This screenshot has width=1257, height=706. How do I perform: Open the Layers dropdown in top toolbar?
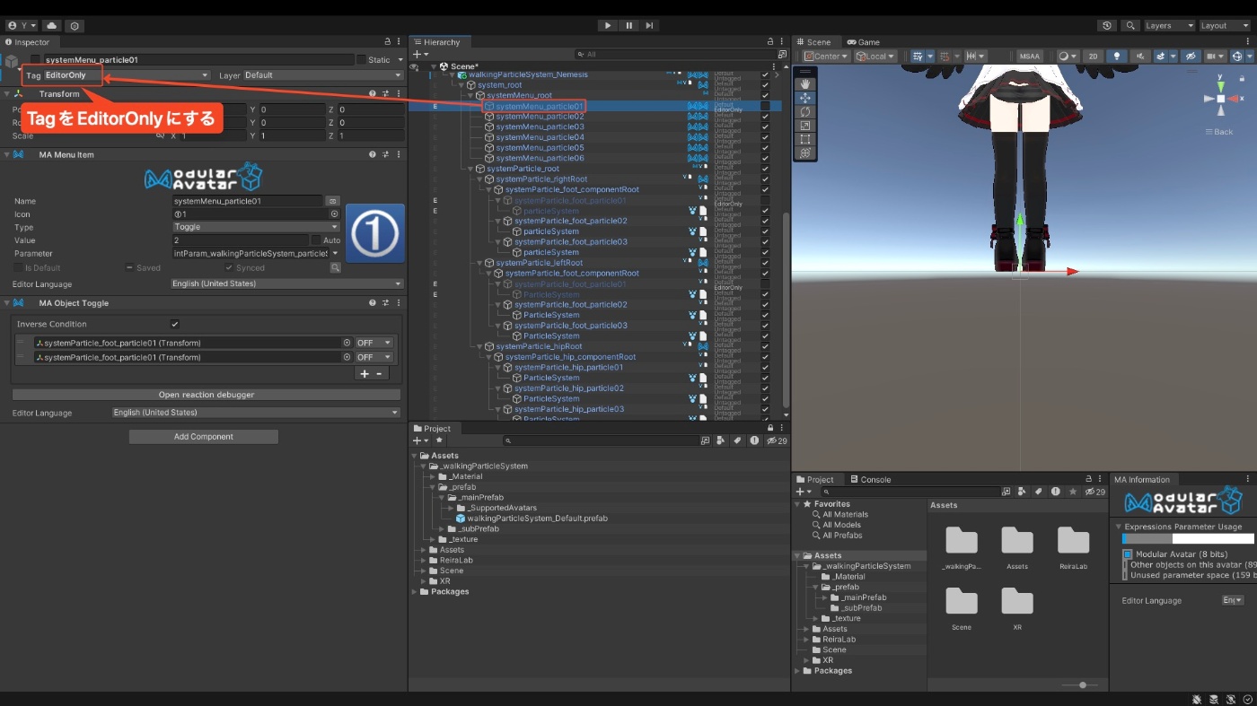click(x=1168, y=26)
